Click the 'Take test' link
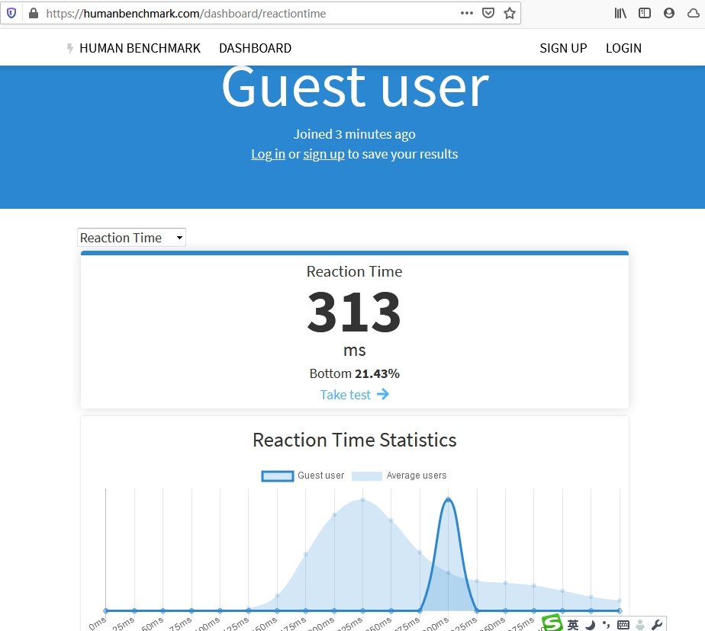Image resolution: width=705 pixels, height=631 pixels. pos(346,395)
